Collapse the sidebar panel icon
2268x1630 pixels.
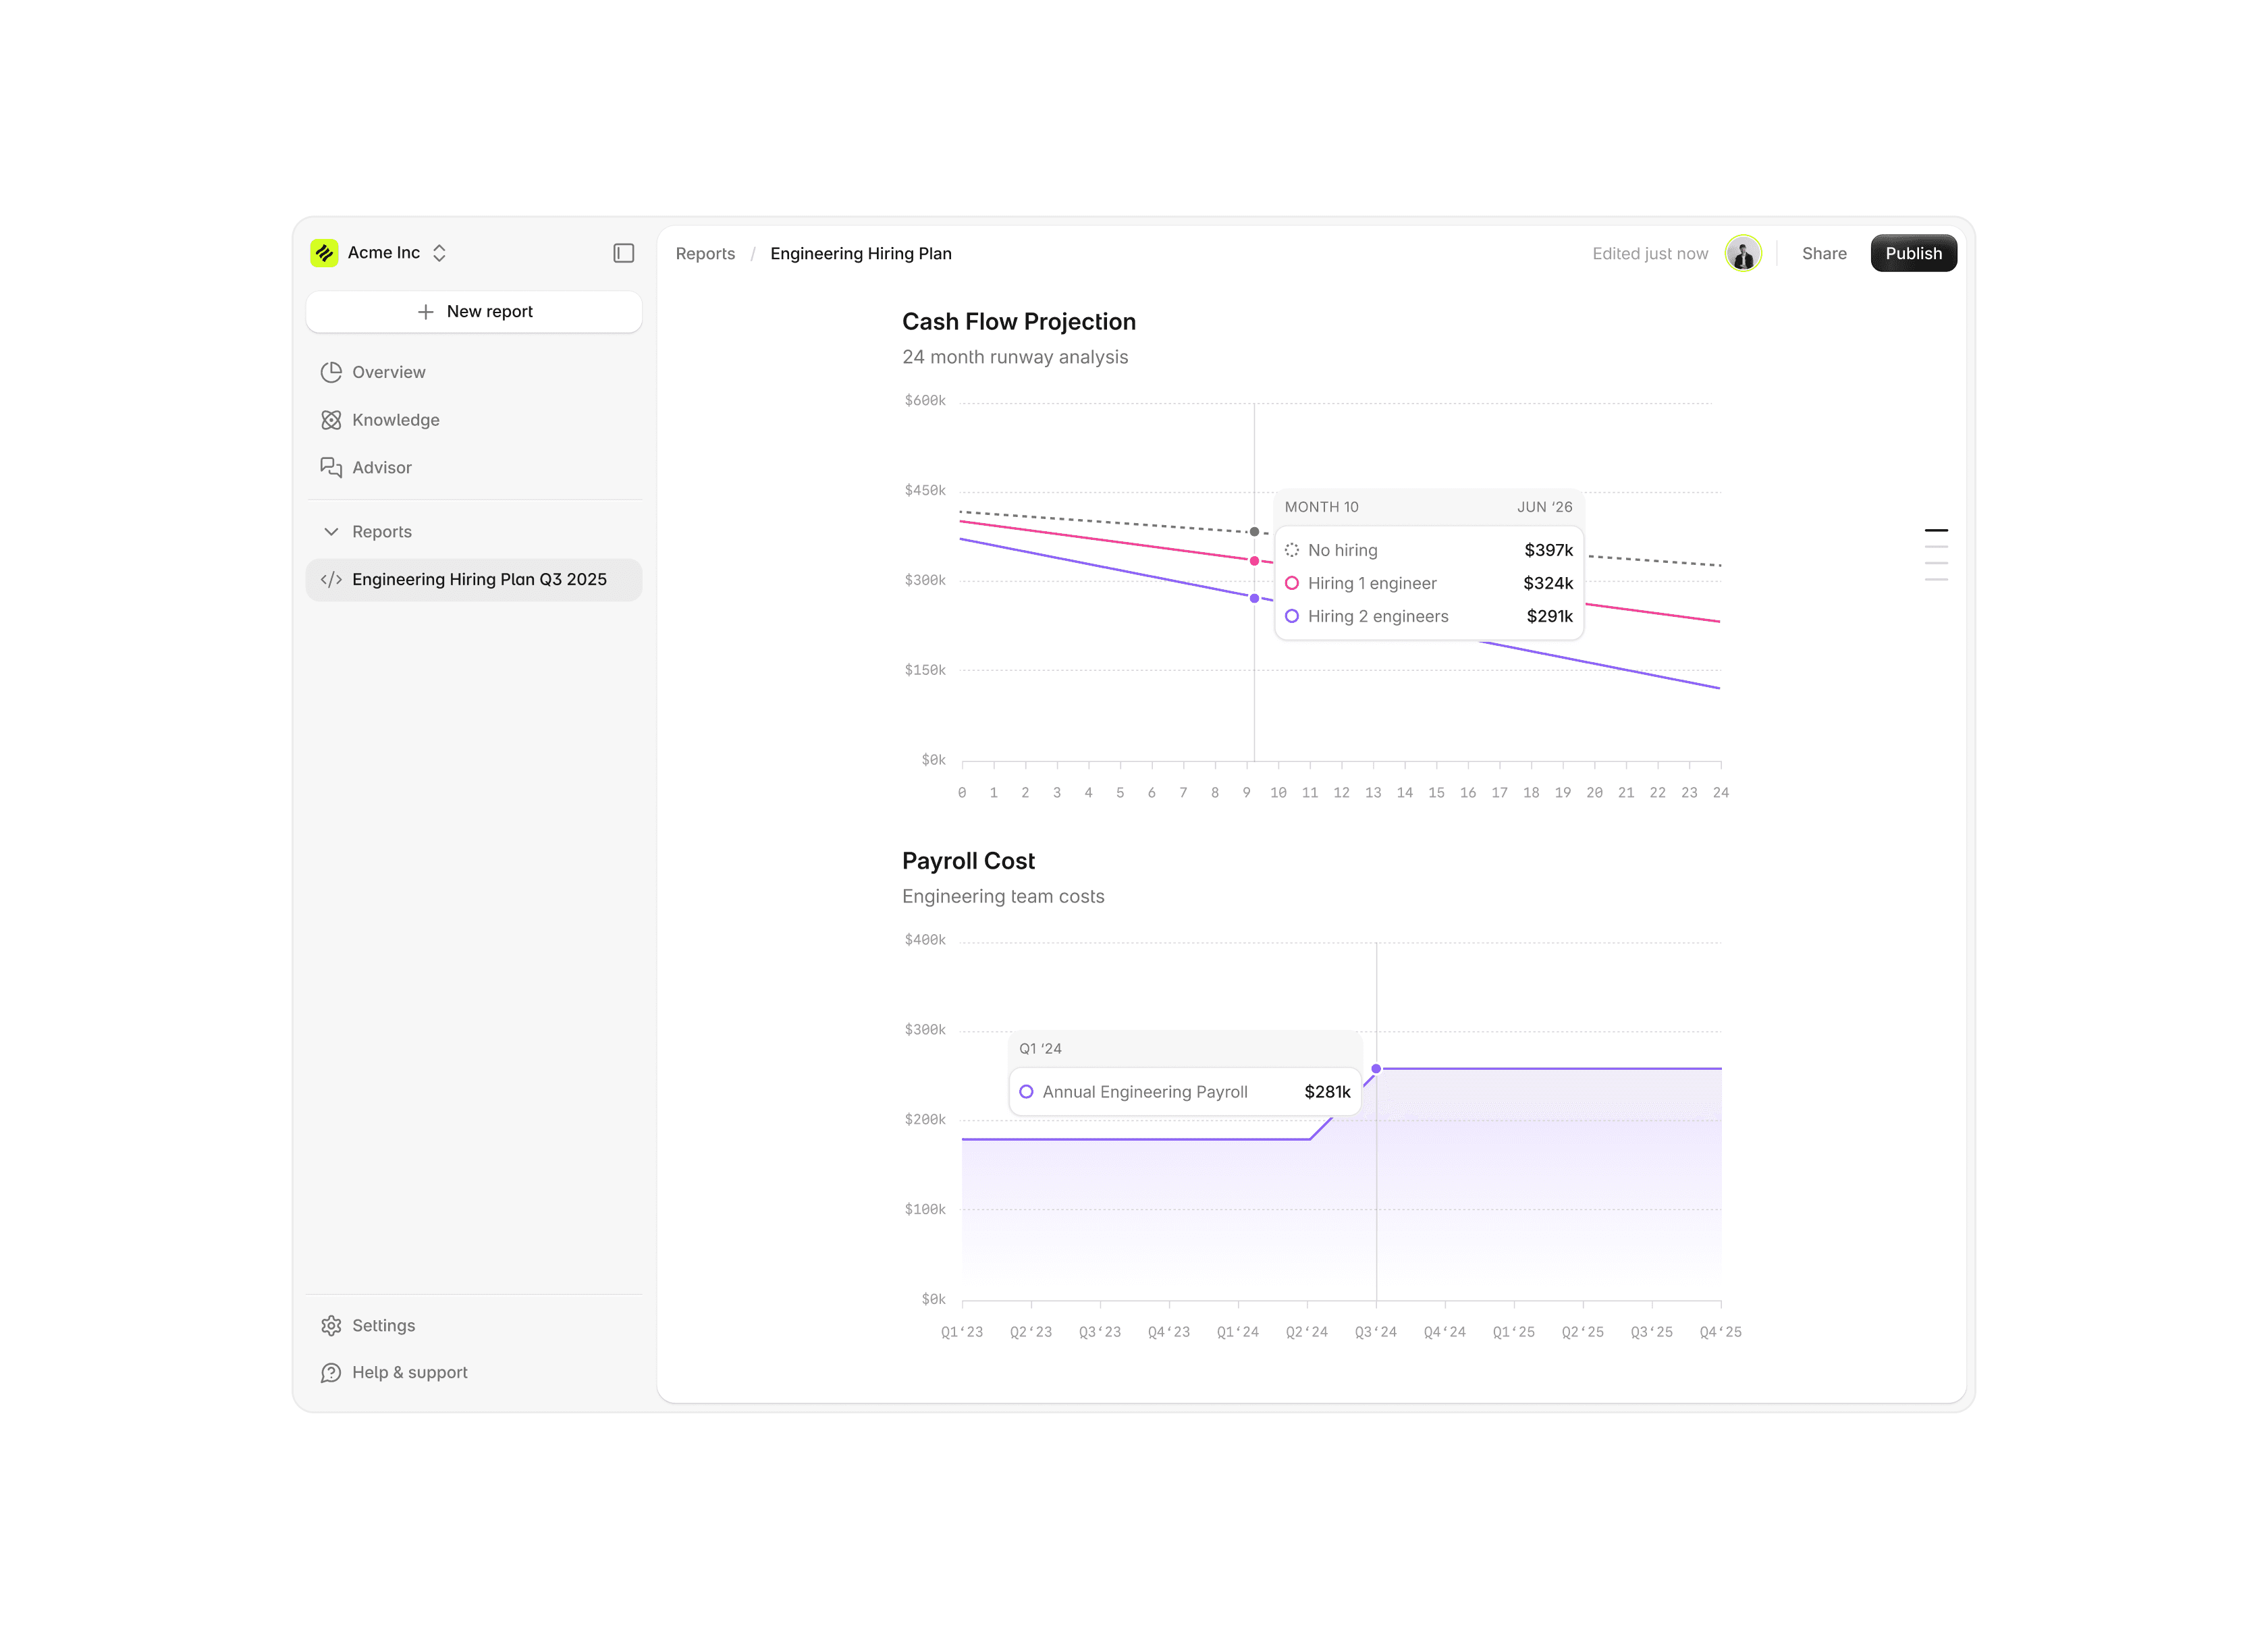623,253
